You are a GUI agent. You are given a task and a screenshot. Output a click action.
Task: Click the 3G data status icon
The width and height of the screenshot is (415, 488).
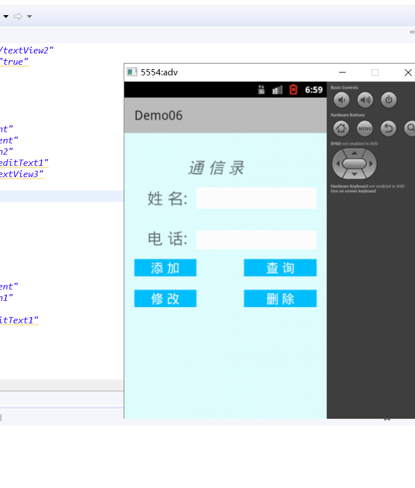261,89
